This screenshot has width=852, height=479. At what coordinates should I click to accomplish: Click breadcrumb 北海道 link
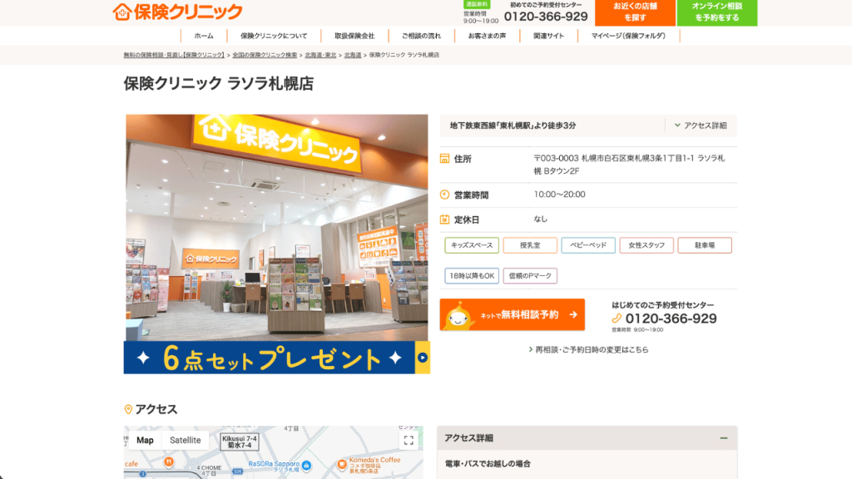tap(353, 55)
